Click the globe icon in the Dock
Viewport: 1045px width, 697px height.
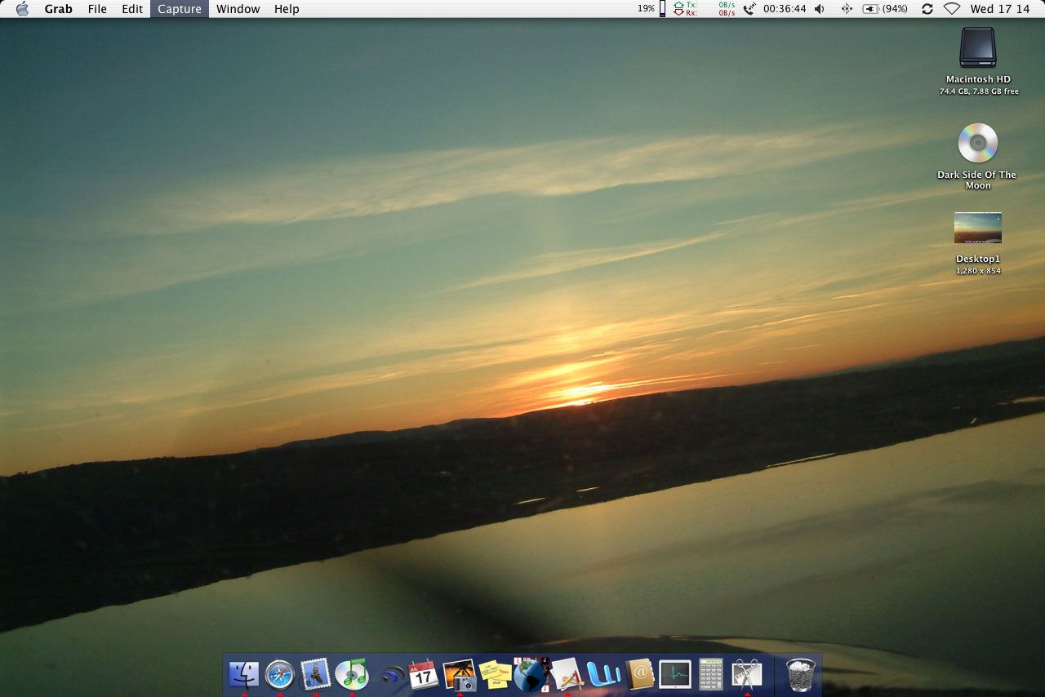(x=531, y=674)
